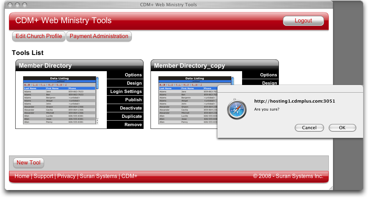368x198 pixels.
Task: Duplicate the Member Directory tool
Action: click(x=131, y=116)
